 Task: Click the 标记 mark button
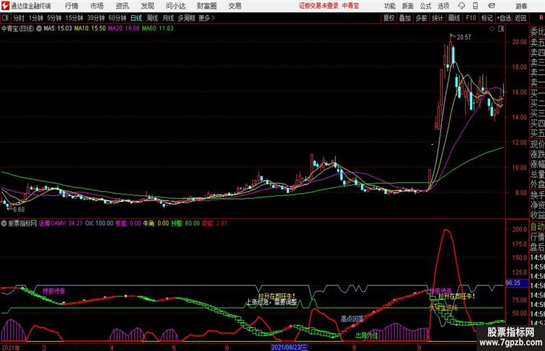(487, 18)
